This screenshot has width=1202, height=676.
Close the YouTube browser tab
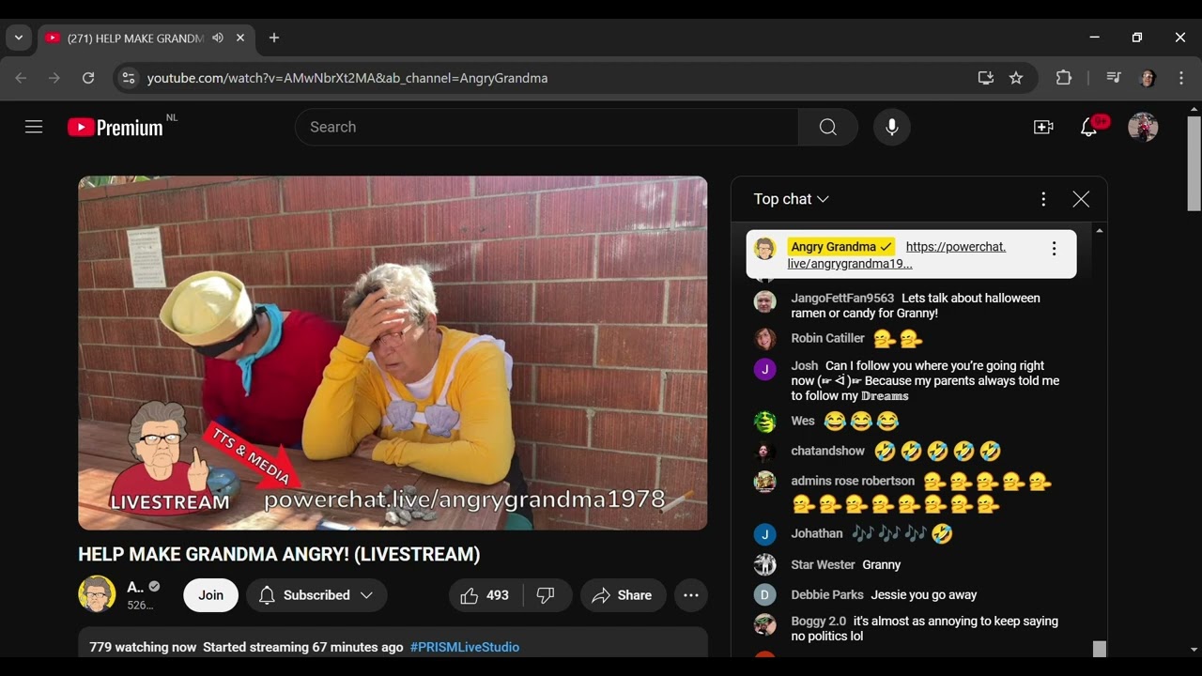(x=240, y=38)
